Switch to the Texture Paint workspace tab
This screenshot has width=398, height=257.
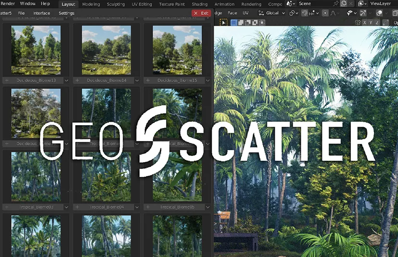(172, 4)
